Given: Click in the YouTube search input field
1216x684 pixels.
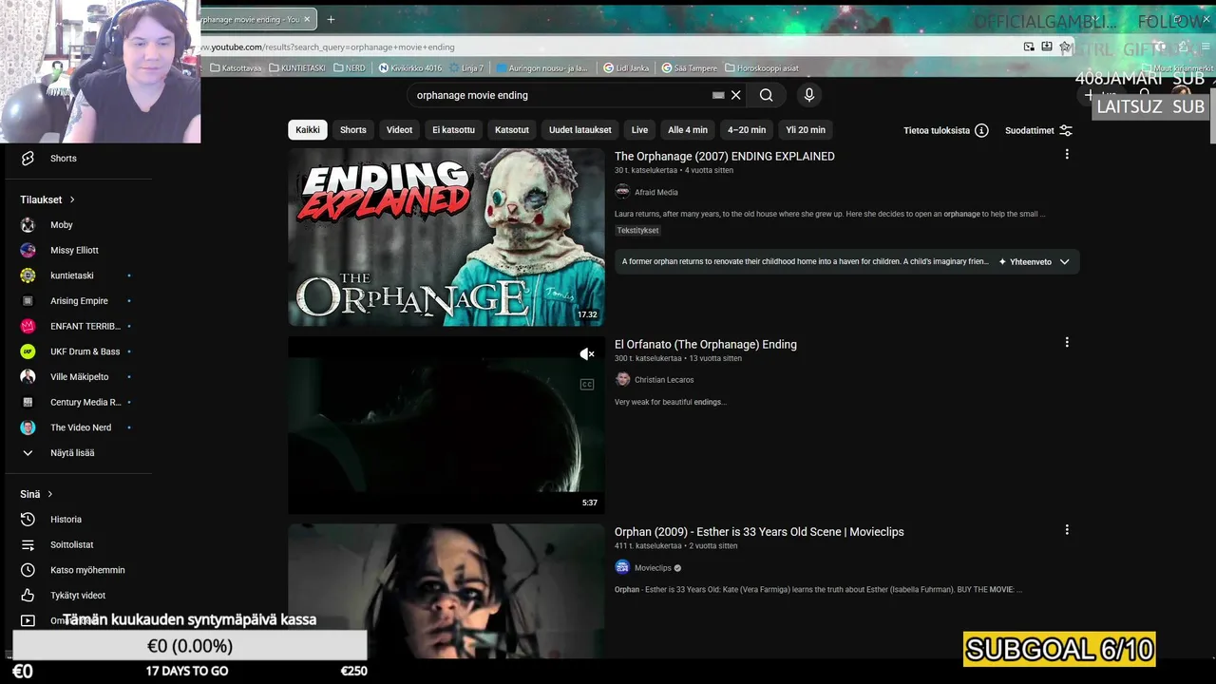Looking at the screenshot, I should click(560, 95).
